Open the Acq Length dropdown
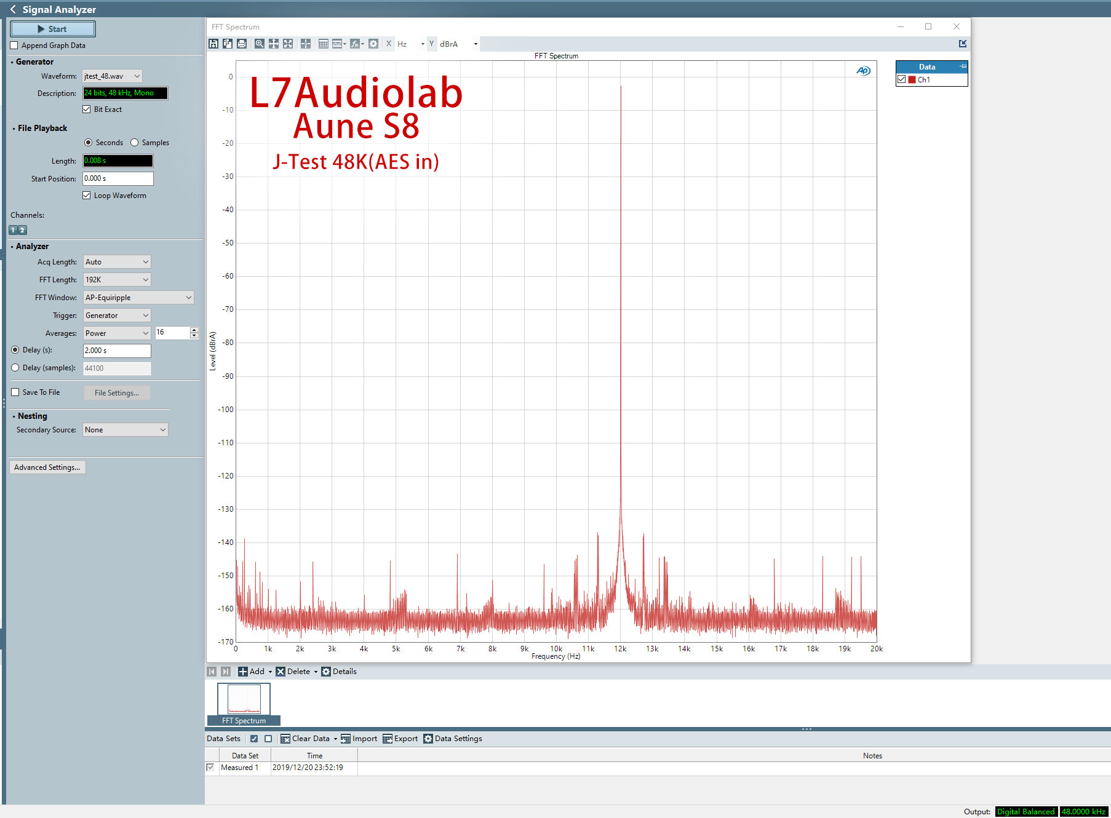The height and width of the screenshot is (818, 1111). pos(117,262)
